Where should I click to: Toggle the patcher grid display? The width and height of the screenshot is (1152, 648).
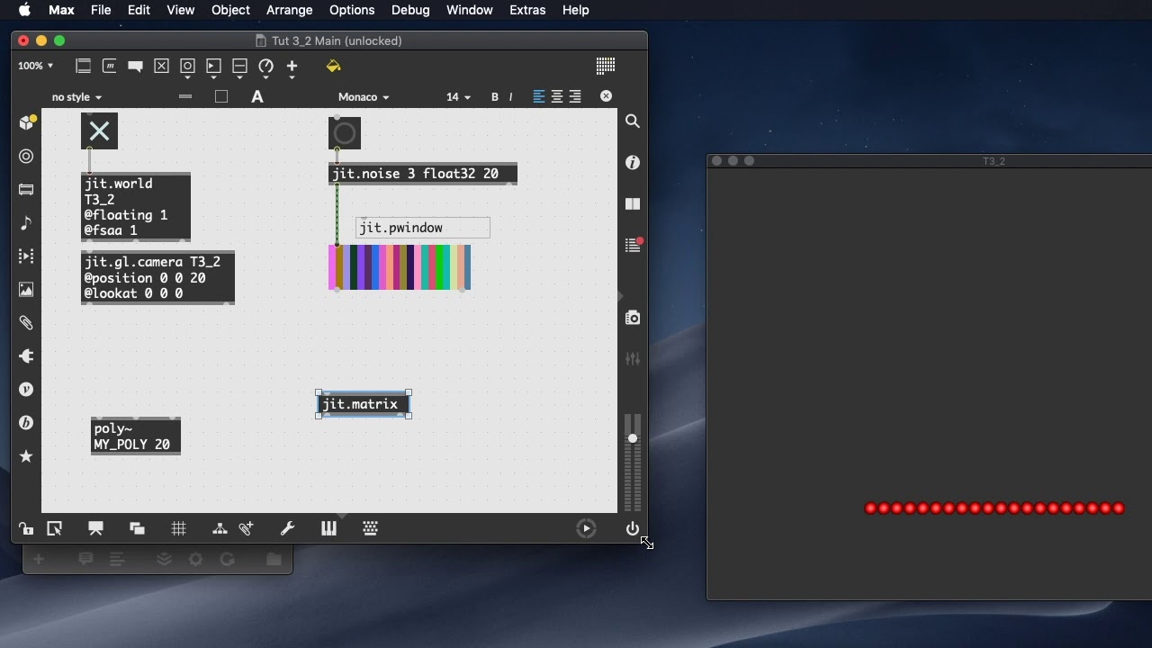coord(178,529)
